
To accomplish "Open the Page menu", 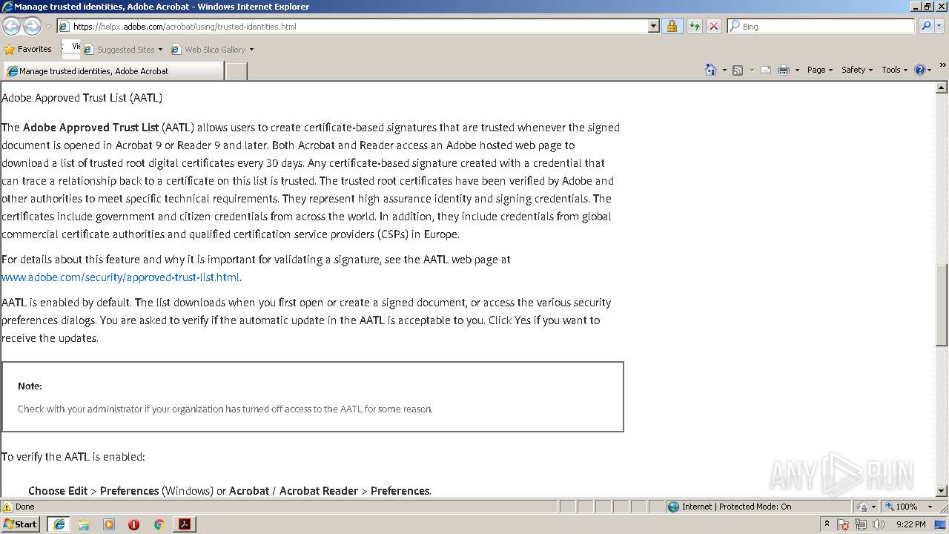I will [819, 70].
